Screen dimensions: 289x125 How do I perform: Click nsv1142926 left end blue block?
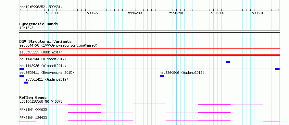point(22,69)
